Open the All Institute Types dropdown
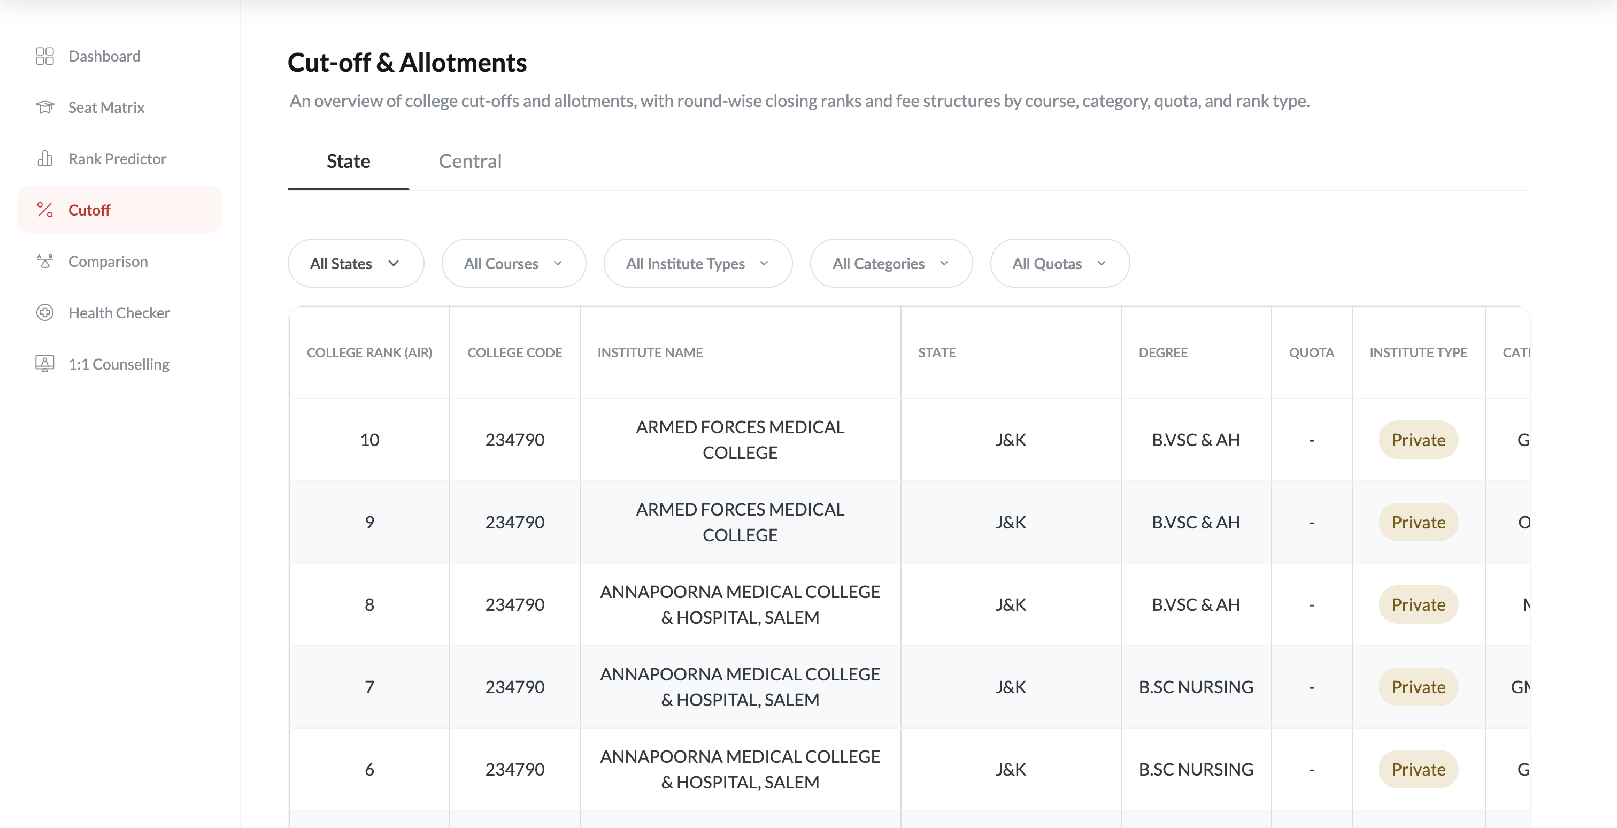The height and width of the screenshot is (828, 1617). pyautogui.click(x=697, y=264)
